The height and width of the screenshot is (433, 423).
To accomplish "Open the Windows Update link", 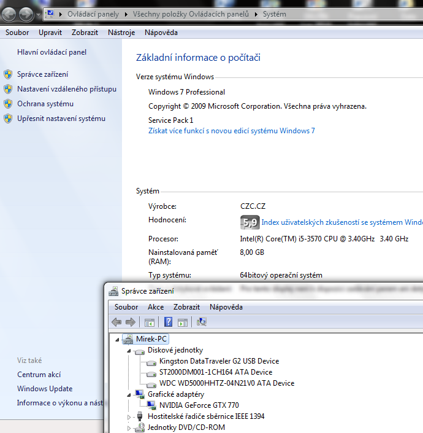I will [45, 389].
